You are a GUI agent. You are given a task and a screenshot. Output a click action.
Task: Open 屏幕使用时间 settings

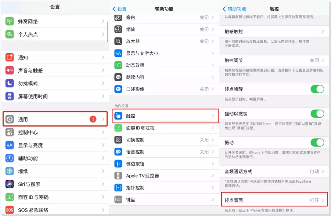click(55, 96)
